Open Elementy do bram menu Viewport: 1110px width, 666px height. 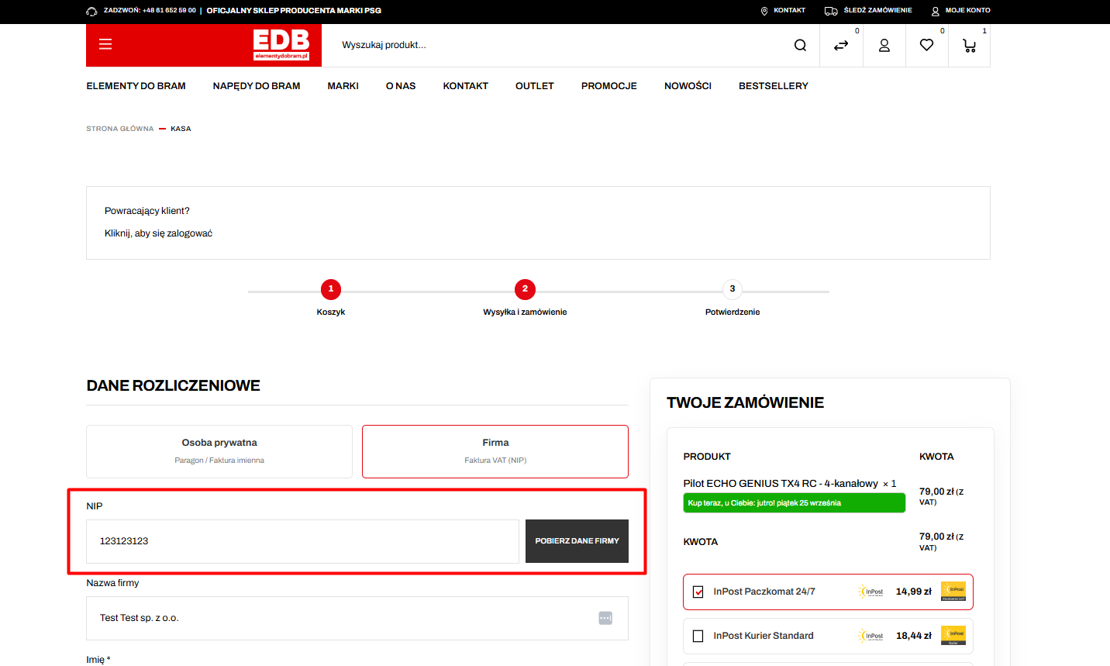136,86
